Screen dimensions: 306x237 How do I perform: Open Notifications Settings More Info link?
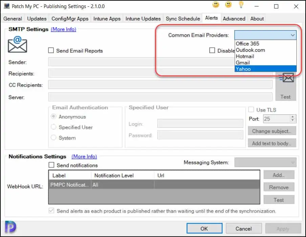pos(84,157)
